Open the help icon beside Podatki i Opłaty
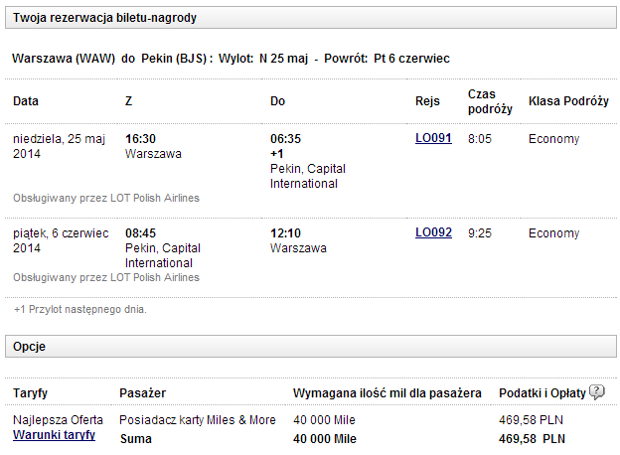Screen dimensions: 620x455 pyautogui.click(x=597, y=391)
